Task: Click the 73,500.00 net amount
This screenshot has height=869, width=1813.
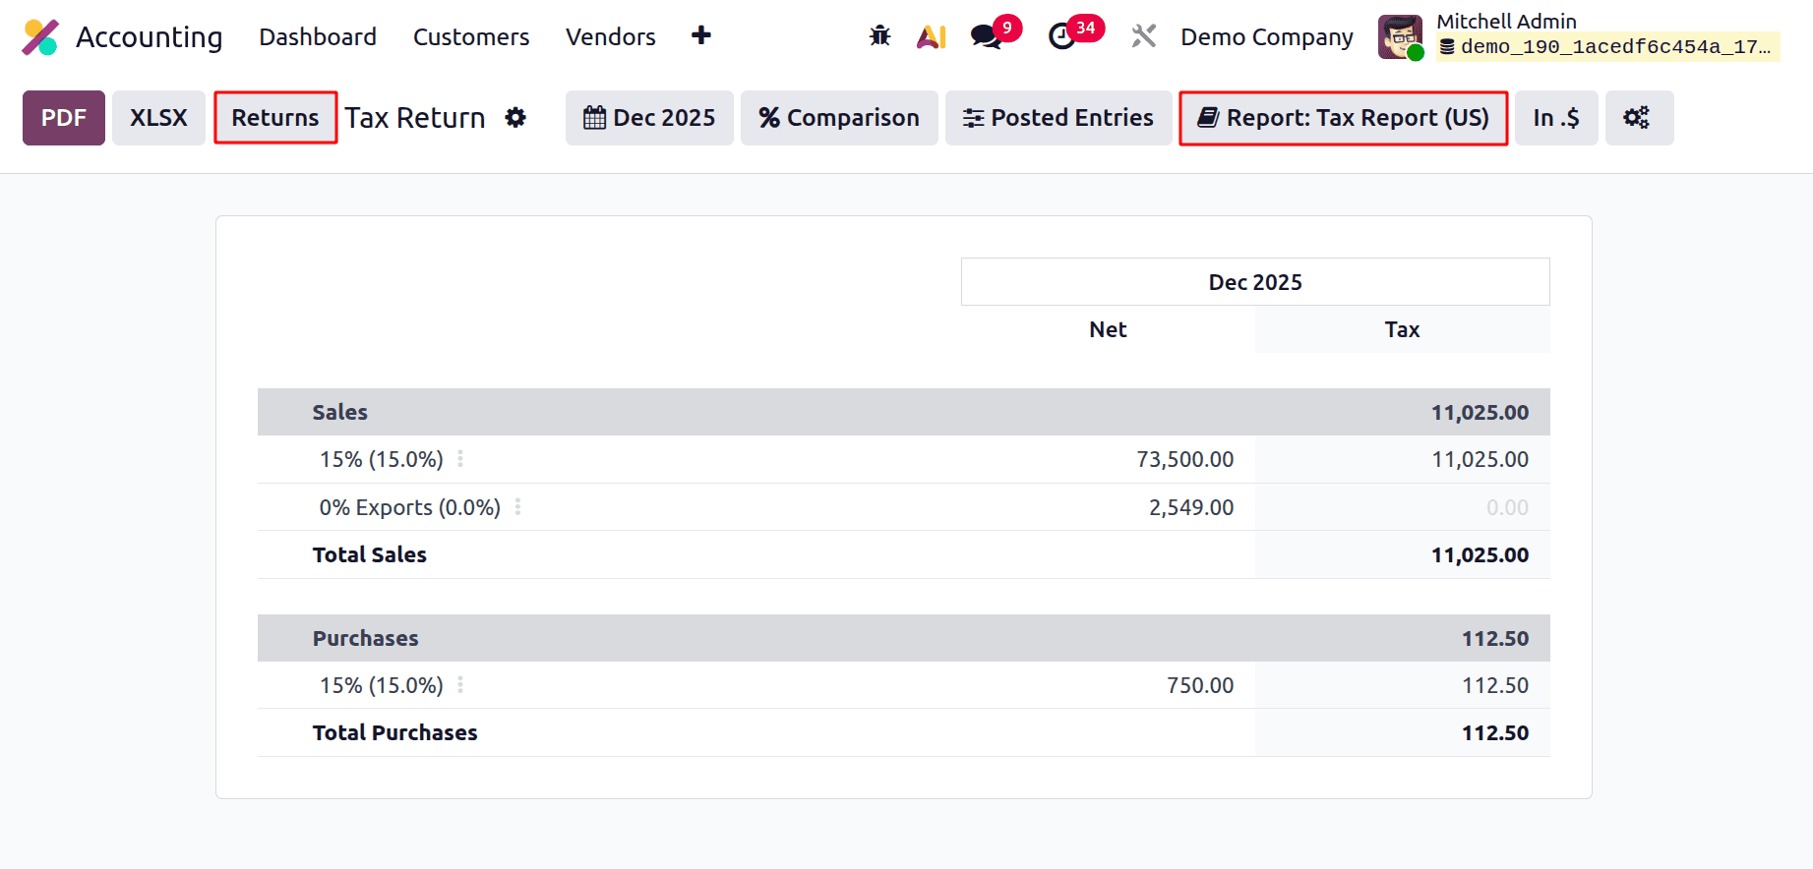Action: [1184, 459]
